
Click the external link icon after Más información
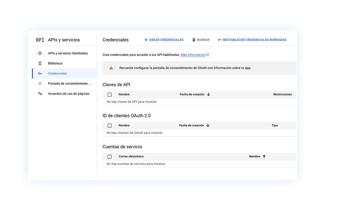click(208, 55)
